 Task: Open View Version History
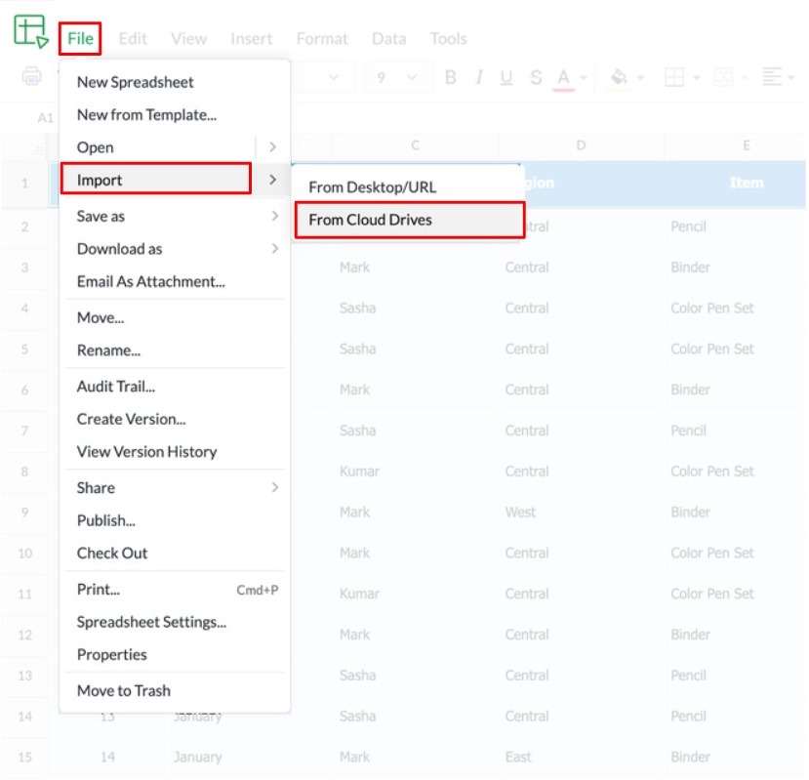(147, 451)
